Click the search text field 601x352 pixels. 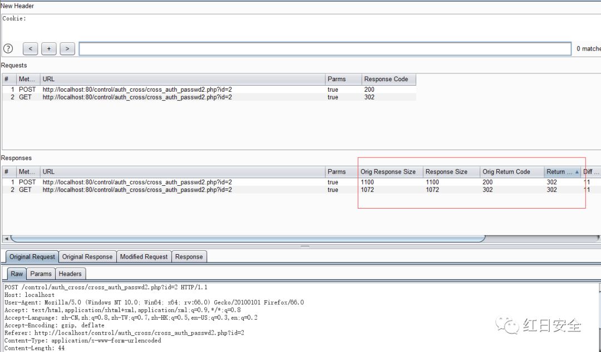coord(324,49)
